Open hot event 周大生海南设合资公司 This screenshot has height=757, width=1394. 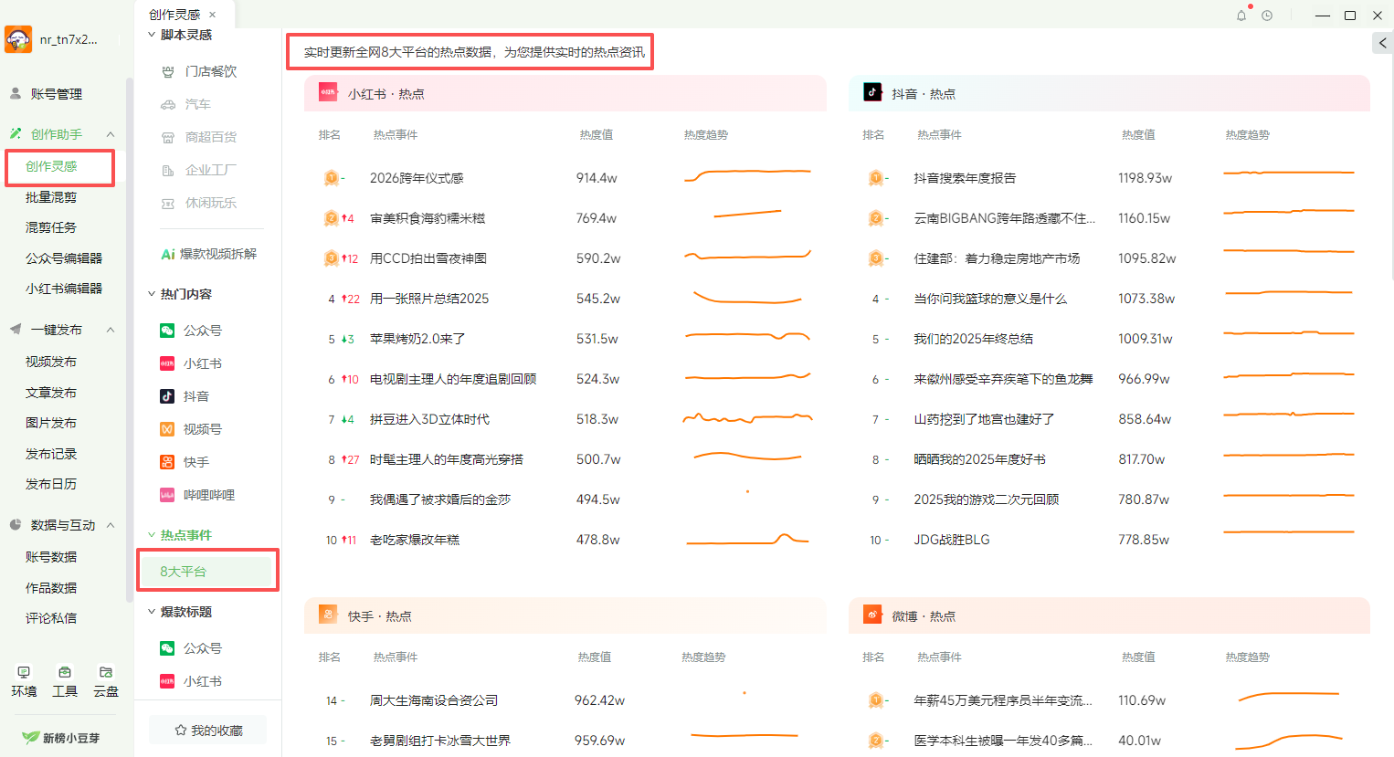[434, 700]
